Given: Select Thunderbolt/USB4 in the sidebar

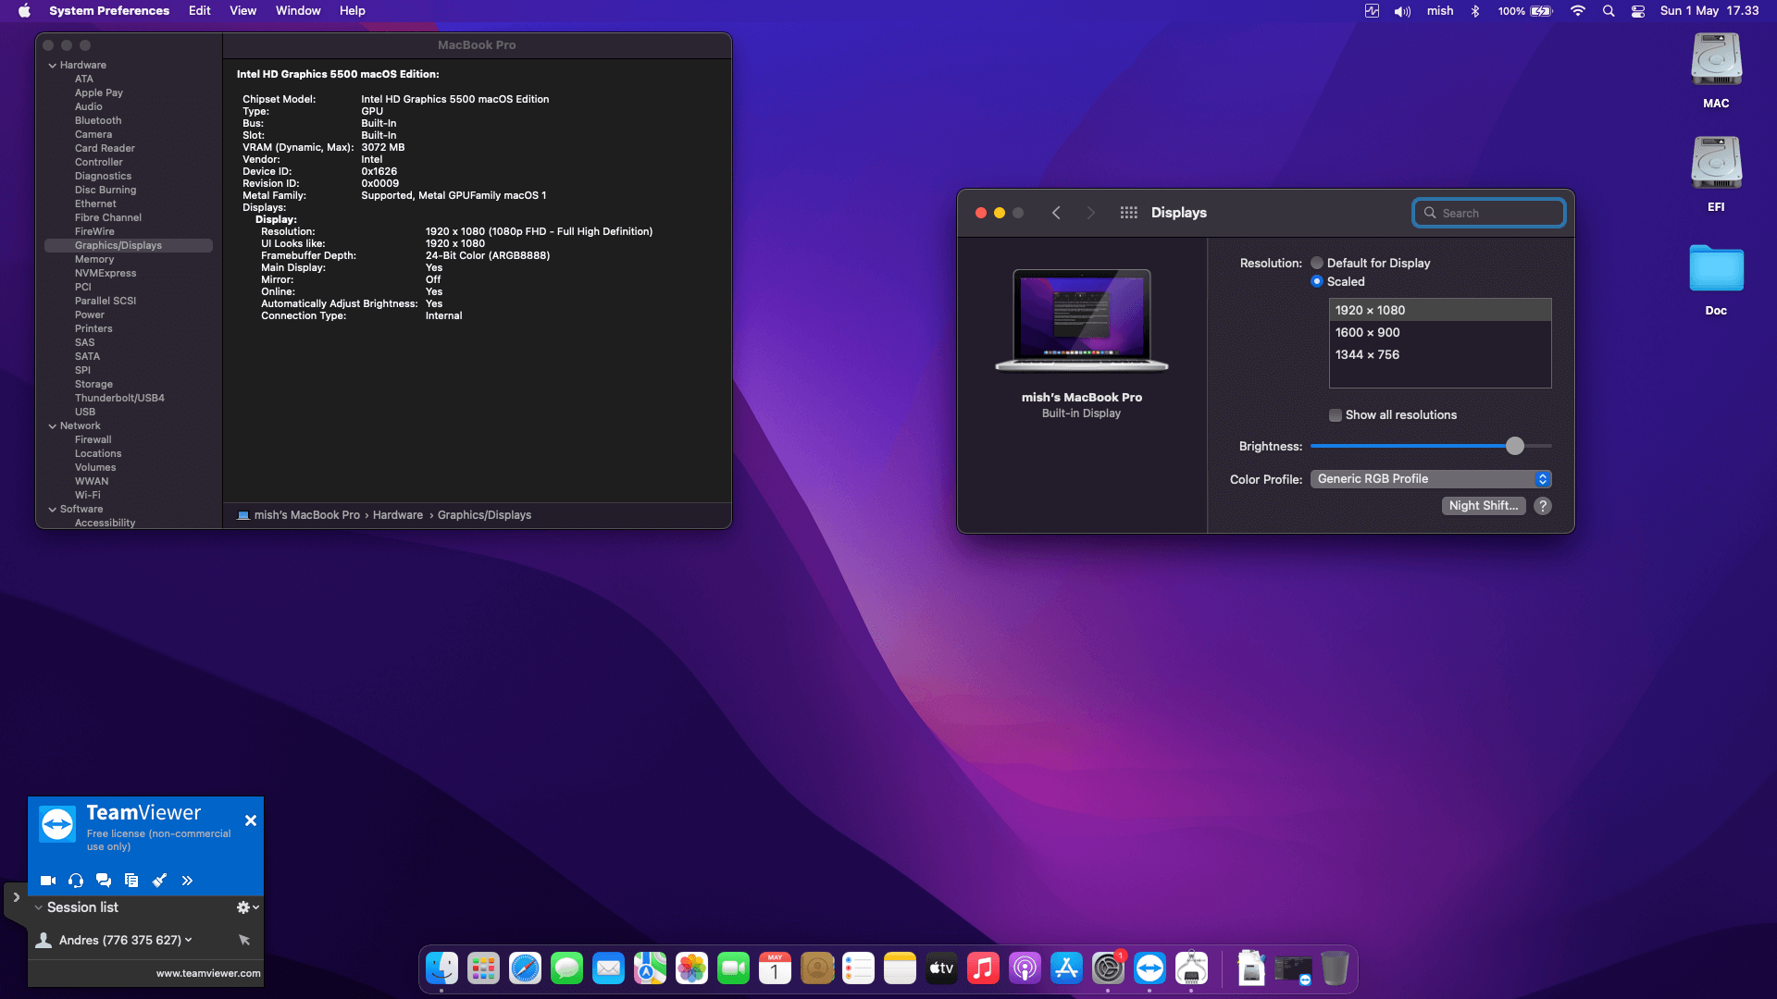Looking at the screenshot, I should (x=119, y=398).
